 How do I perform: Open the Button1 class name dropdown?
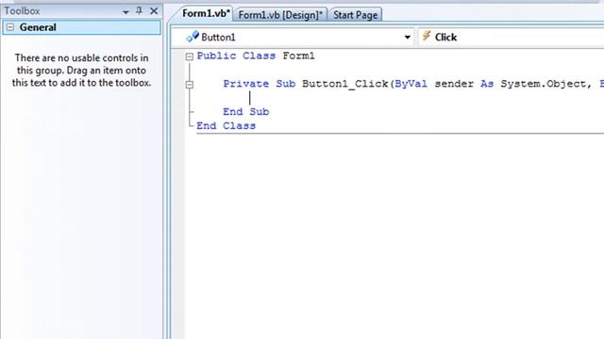point(407,38)
